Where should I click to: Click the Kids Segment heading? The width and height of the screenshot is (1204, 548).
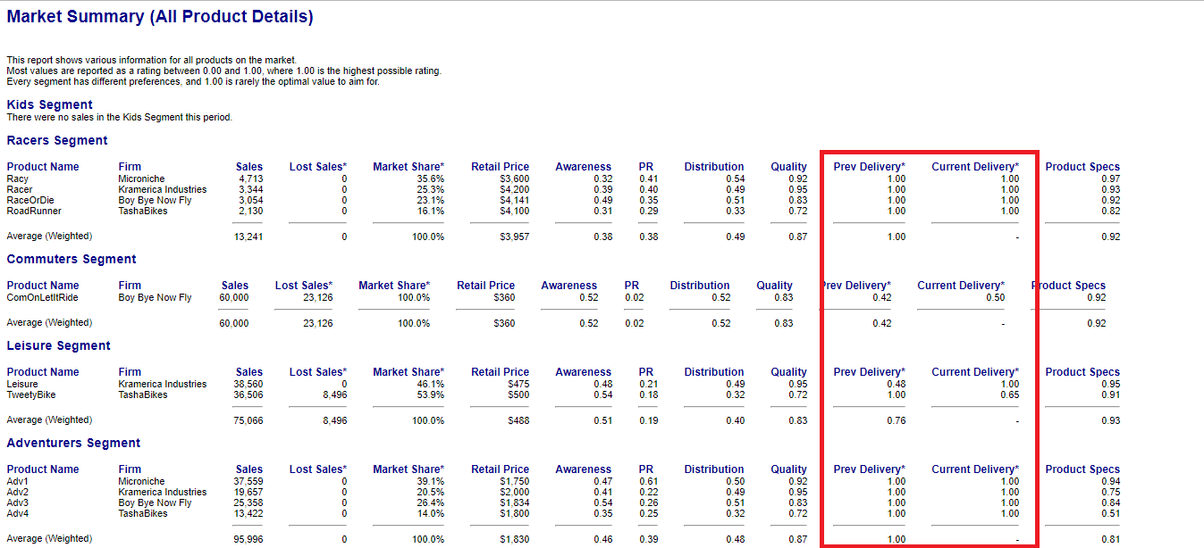click(x=49, y=104)
